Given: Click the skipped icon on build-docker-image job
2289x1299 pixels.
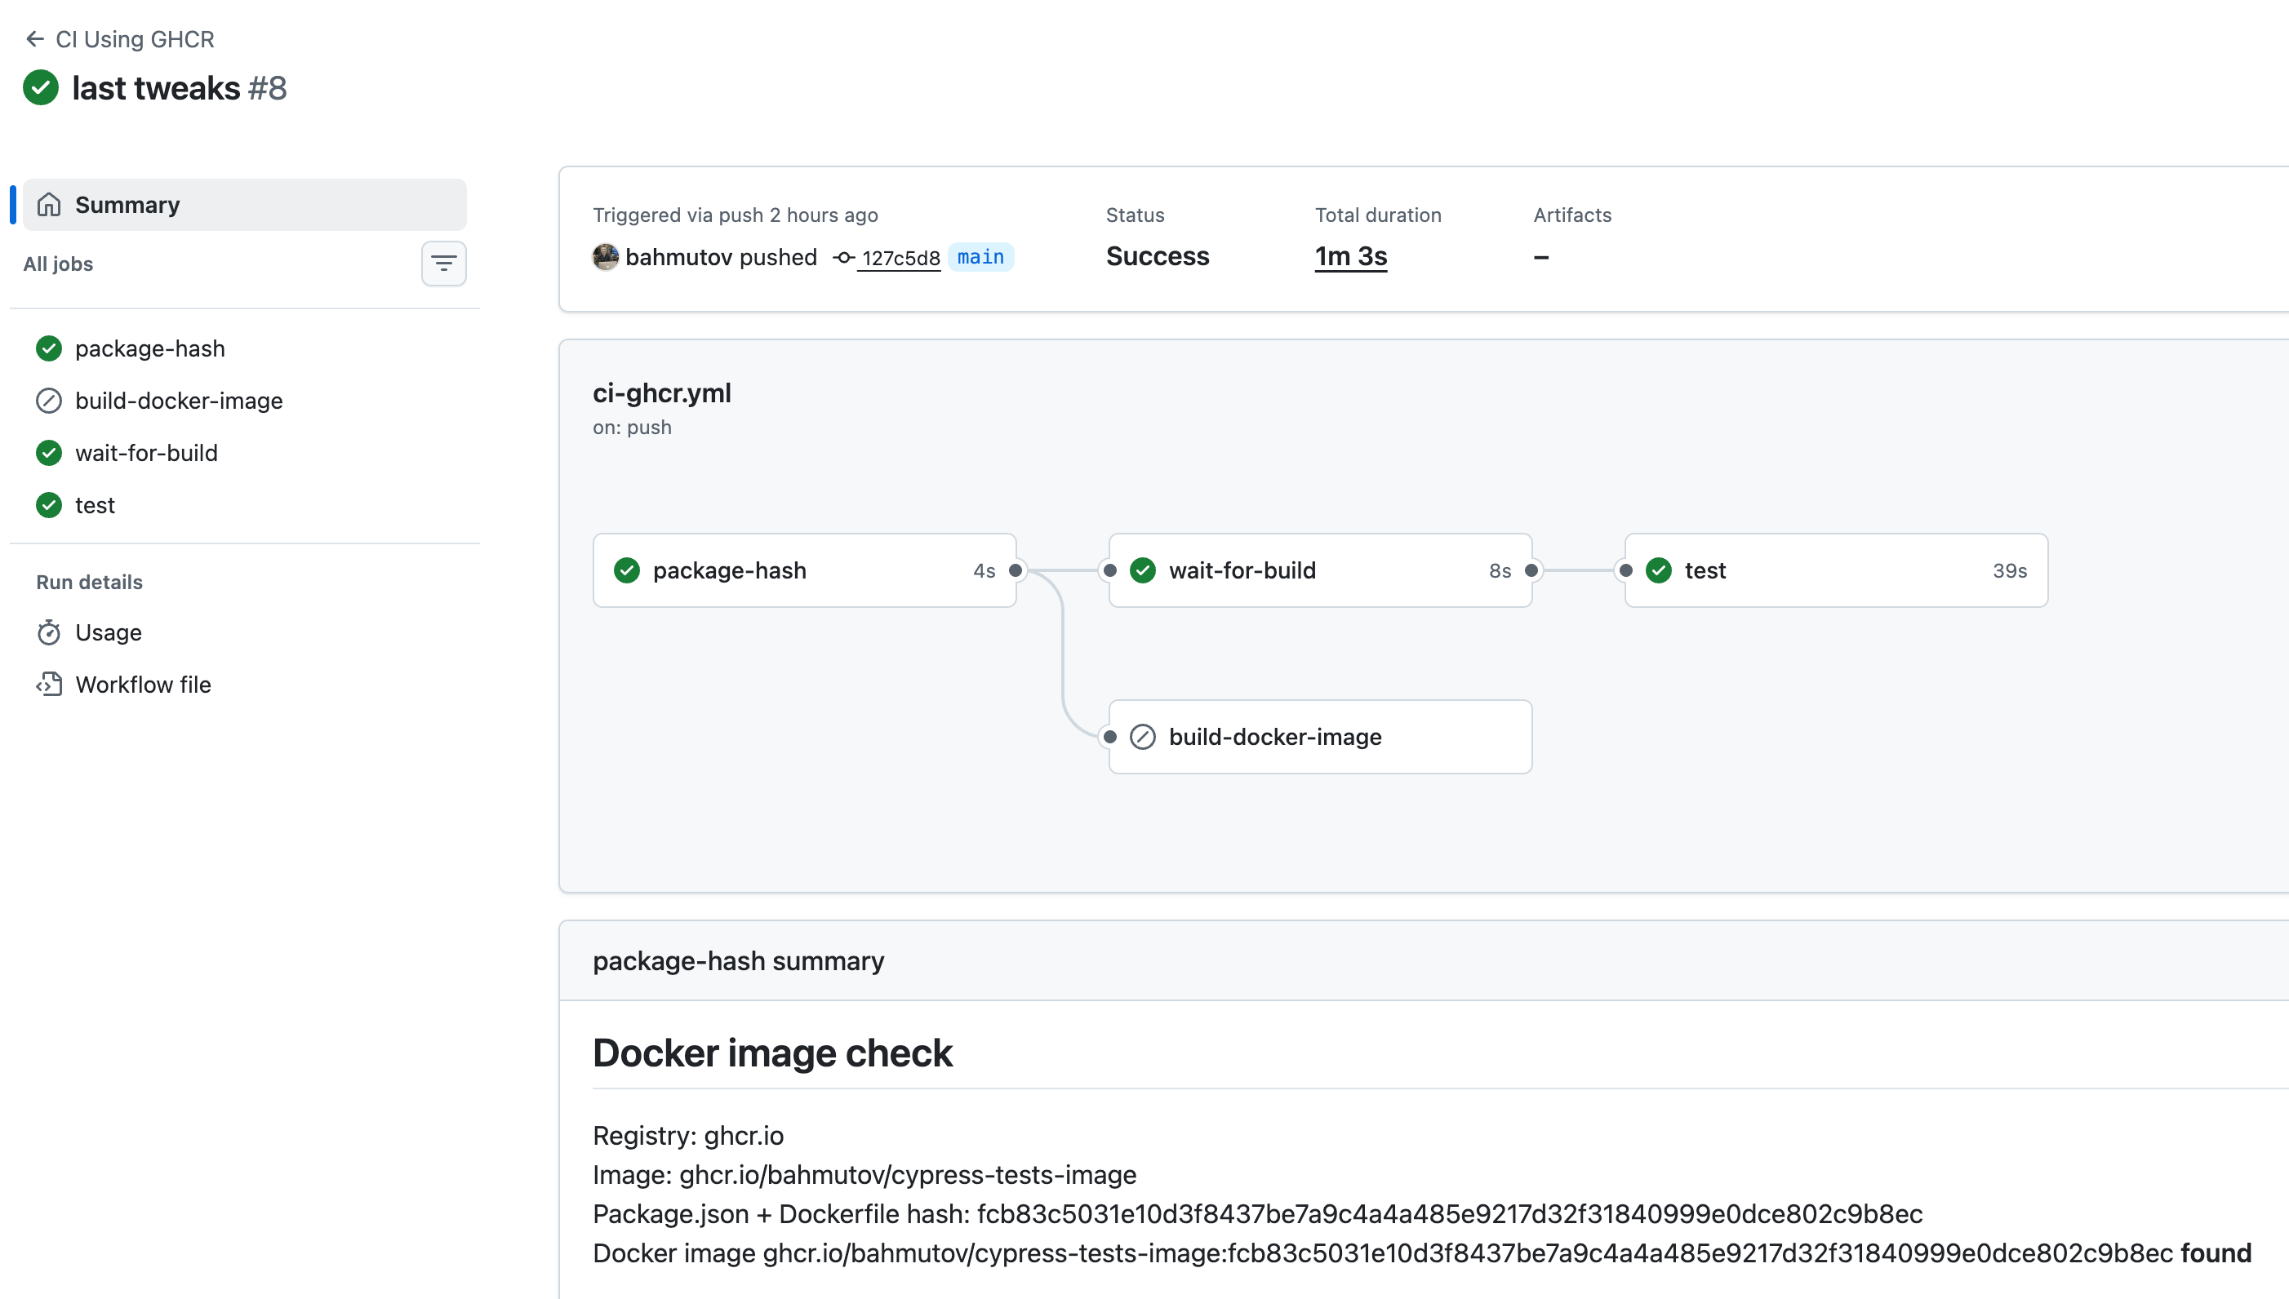Looking at the screenshot, I should point(49,401).
